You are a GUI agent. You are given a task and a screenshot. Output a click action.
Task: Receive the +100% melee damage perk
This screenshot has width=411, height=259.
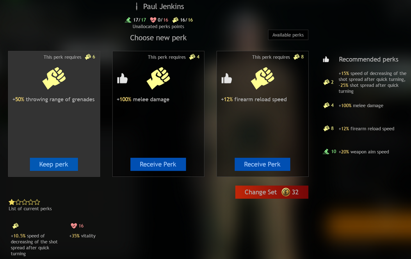(158, 164)
